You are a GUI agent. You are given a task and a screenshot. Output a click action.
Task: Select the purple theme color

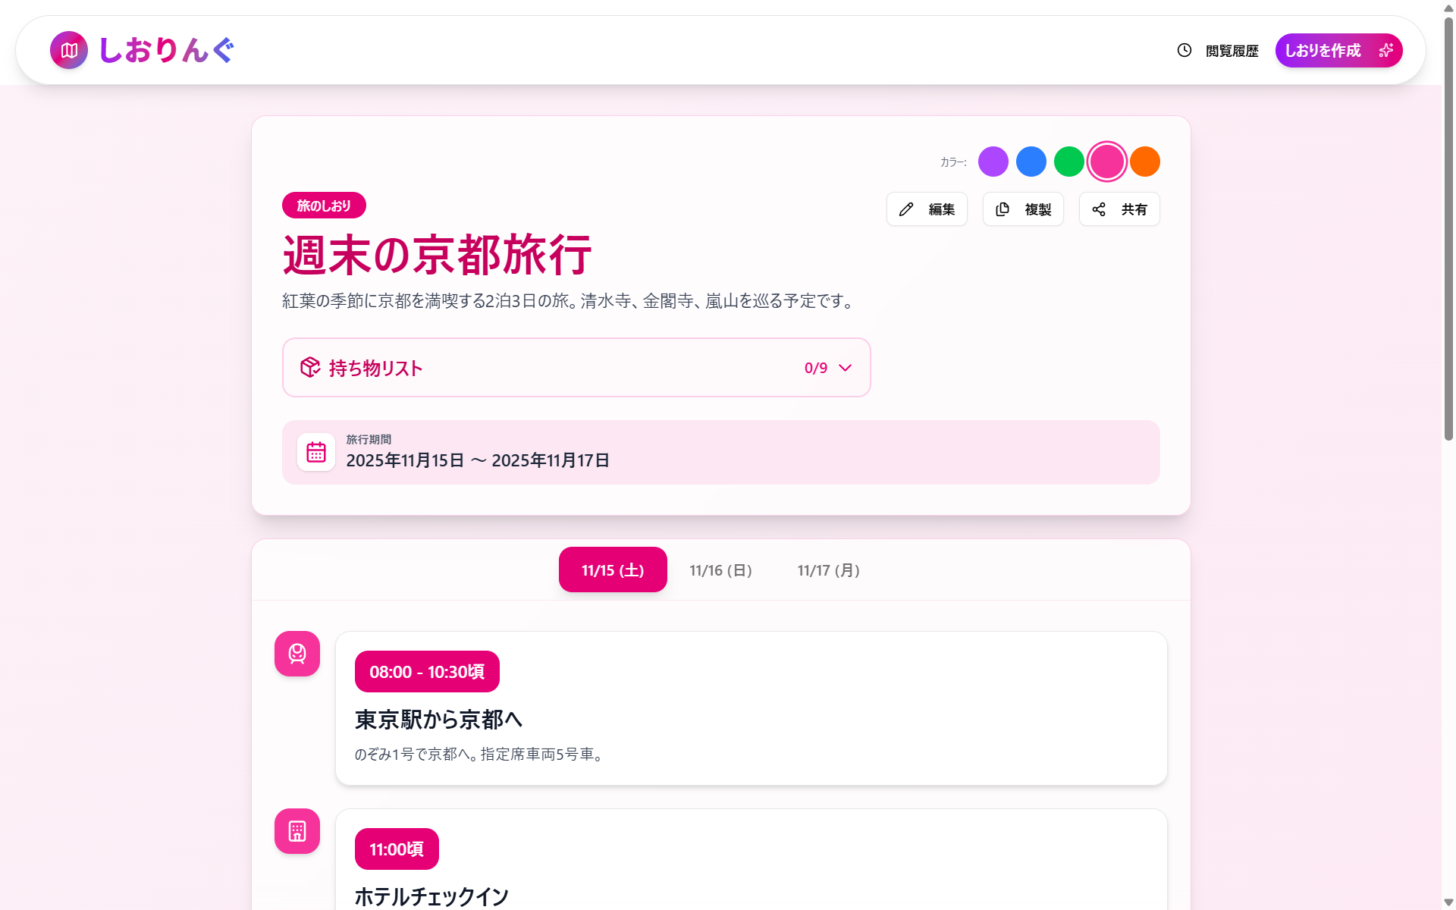click(x=993, y=162)
